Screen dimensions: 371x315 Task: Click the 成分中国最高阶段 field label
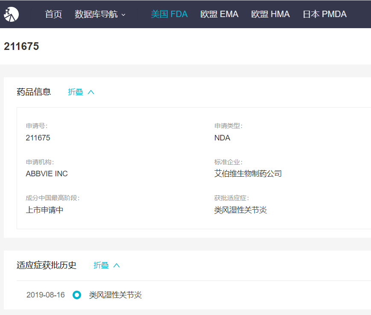click(53, 198)
